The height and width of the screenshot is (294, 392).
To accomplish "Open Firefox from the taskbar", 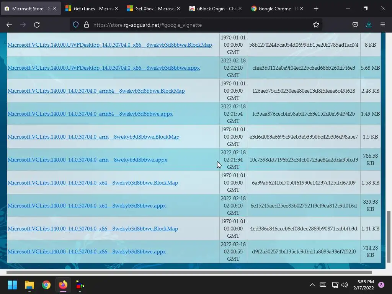I will point(63,285).
